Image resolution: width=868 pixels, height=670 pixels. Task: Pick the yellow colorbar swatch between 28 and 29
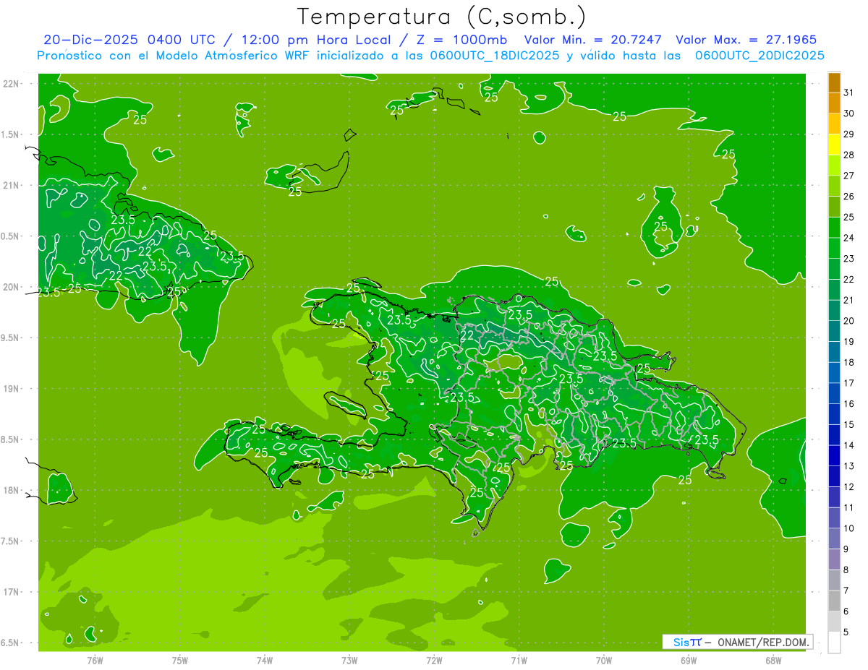834,145
